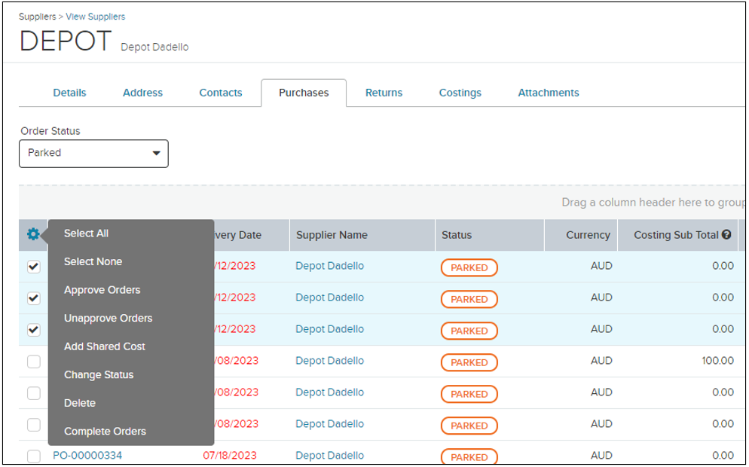Image resolution: width=749 pixels, height=467 pixels.
Task: Switch to the Address tab
Action: coord(143,93)
